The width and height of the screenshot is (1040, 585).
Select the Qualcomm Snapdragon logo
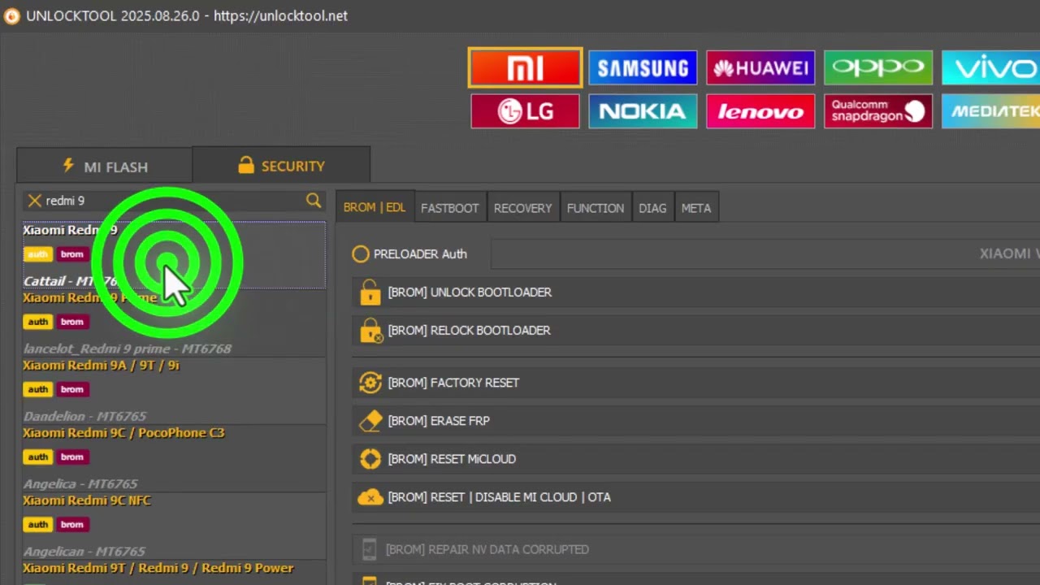878,111
